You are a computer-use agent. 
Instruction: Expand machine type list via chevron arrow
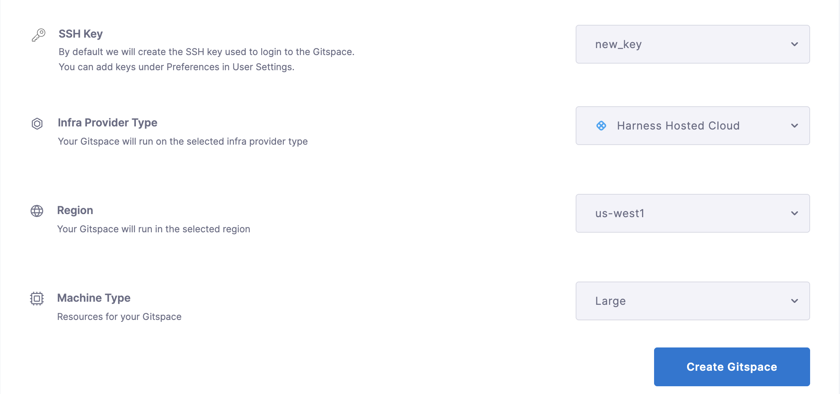point(795,301)
